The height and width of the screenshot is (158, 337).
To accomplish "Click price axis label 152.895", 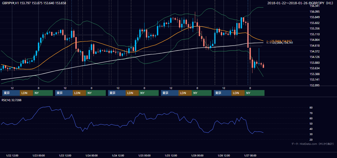I will tap(315, 85).
